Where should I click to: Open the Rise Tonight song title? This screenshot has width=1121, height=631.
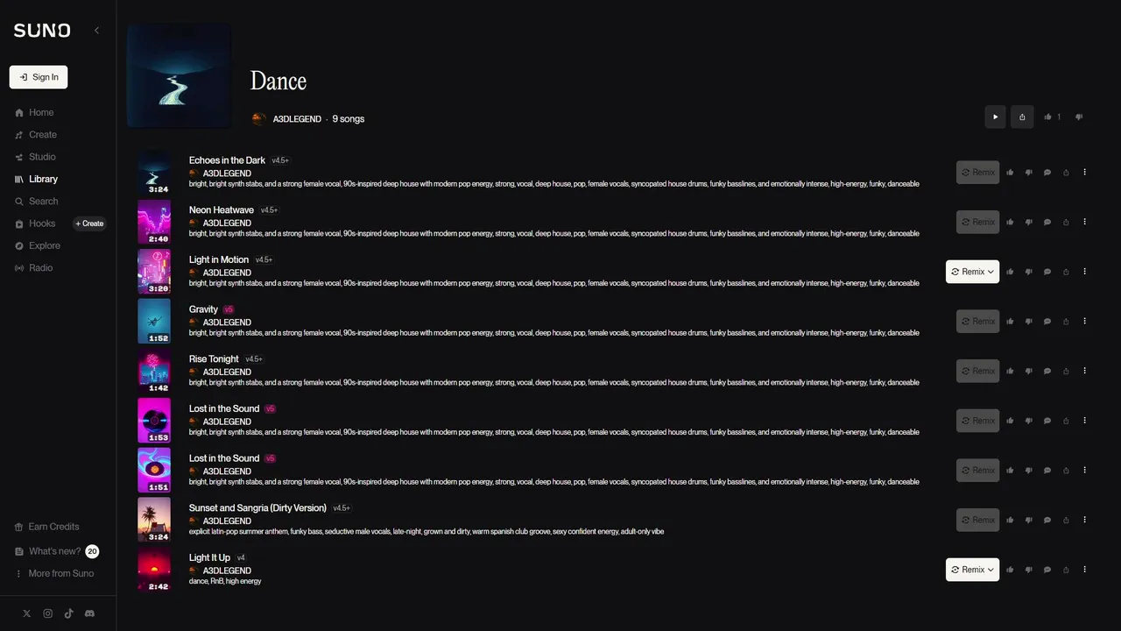(214, 359)
